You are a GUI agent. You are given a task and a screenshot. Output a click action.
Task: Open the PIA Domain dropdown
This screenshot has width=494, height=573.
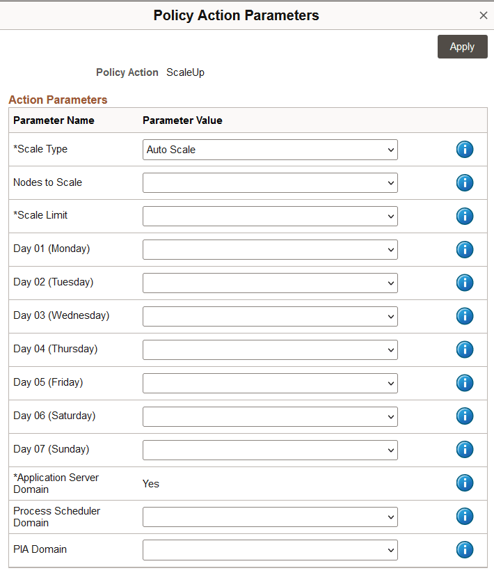point(270,550)
